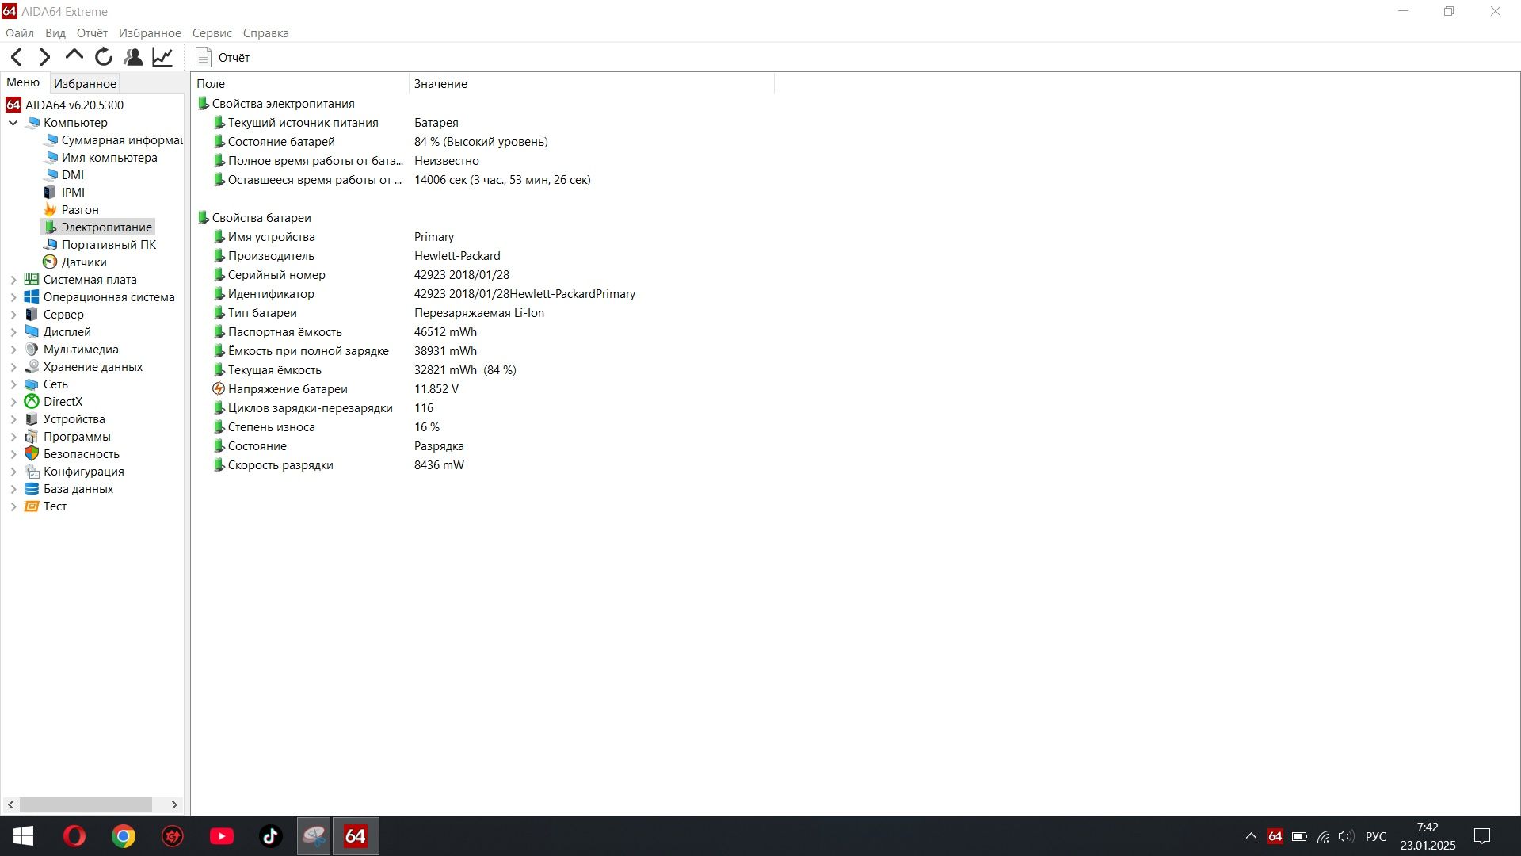Refresh the current page

(104, 57)
